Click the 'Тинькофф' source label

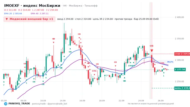coord(91,6)
